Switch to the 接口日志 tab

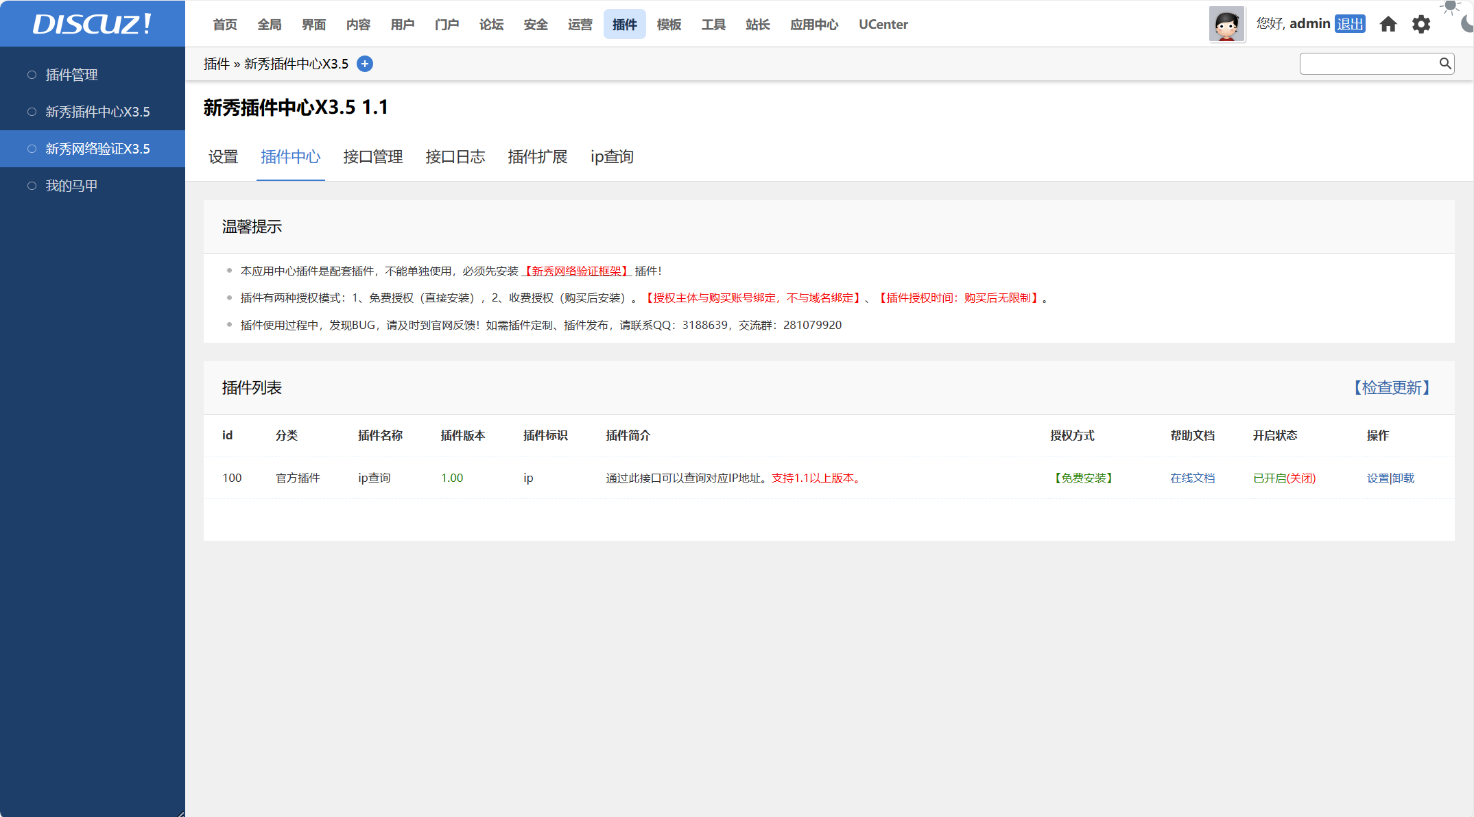[455, 157]
